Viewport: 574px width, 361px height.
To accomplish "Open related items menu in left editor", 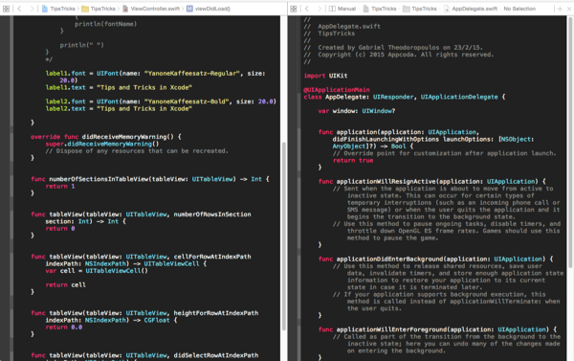I will click(x=7, y=9).
